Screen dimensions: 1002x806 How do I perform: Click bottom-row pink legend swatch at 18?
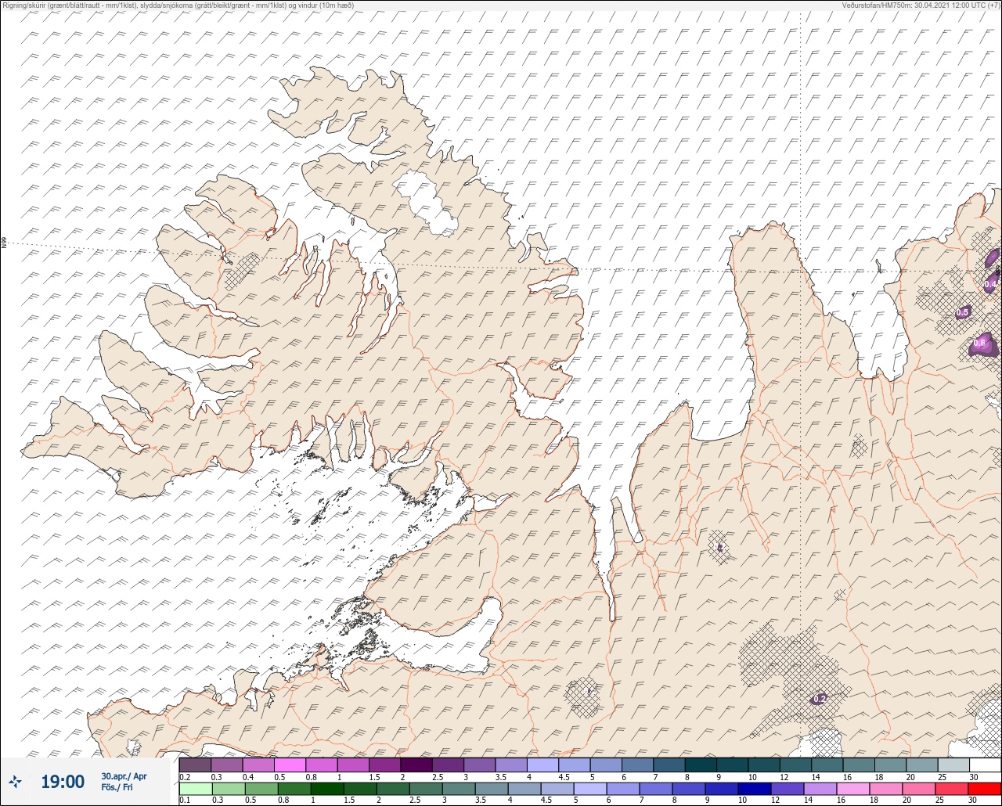coord(885,788)
